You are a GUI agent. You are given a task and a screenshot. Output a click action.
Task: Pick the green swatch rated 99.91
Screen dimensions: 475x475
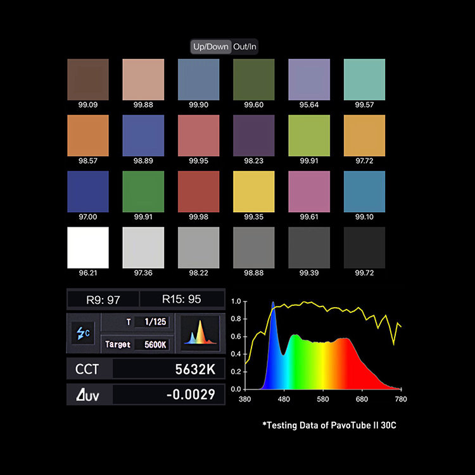tap(143, 191)
